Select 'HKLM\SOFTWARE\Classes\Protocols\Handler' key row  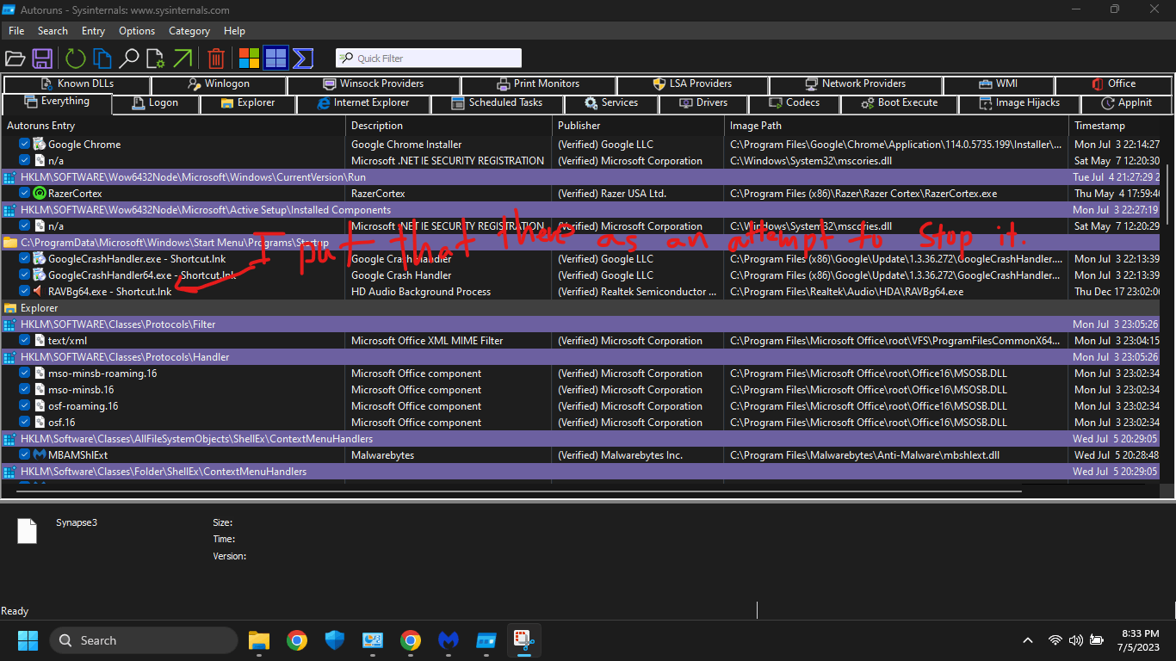[x=581, y=357]
